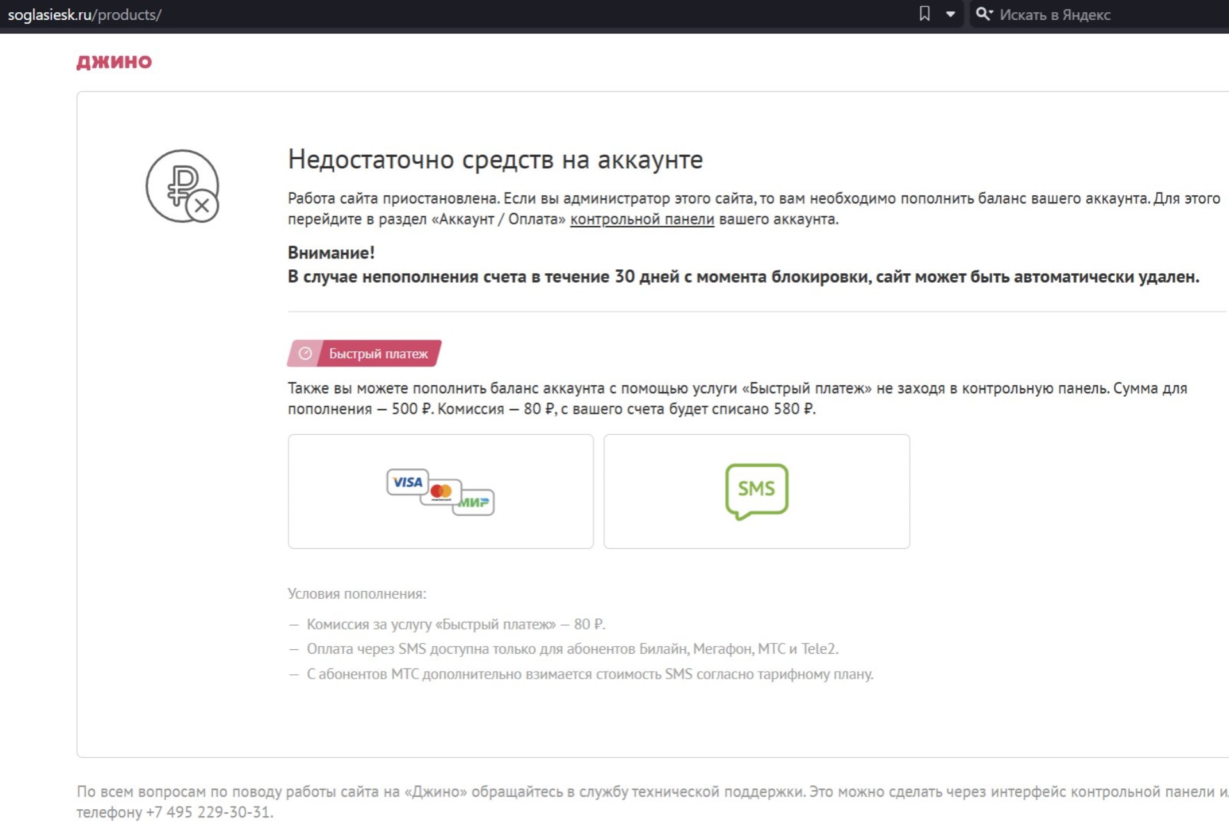1229x836 pixels.
Task: Click the soglasiesk.ru/products/ address bar URL
Action: click(84, 15)
